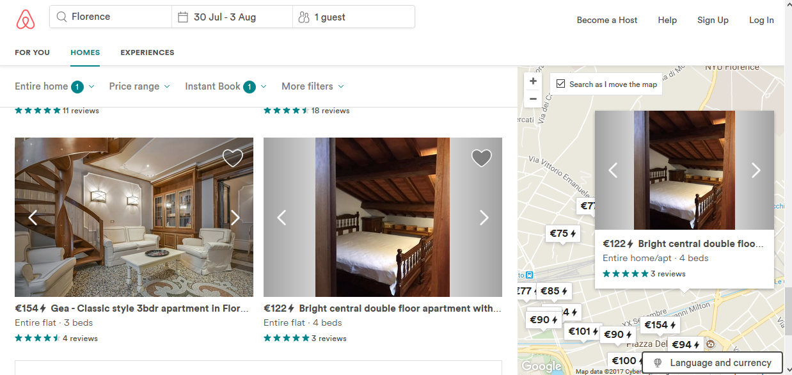Expand the More filters menu
Image resolution: width=792 pixels, height=375 pixels.
click(312, 86)
